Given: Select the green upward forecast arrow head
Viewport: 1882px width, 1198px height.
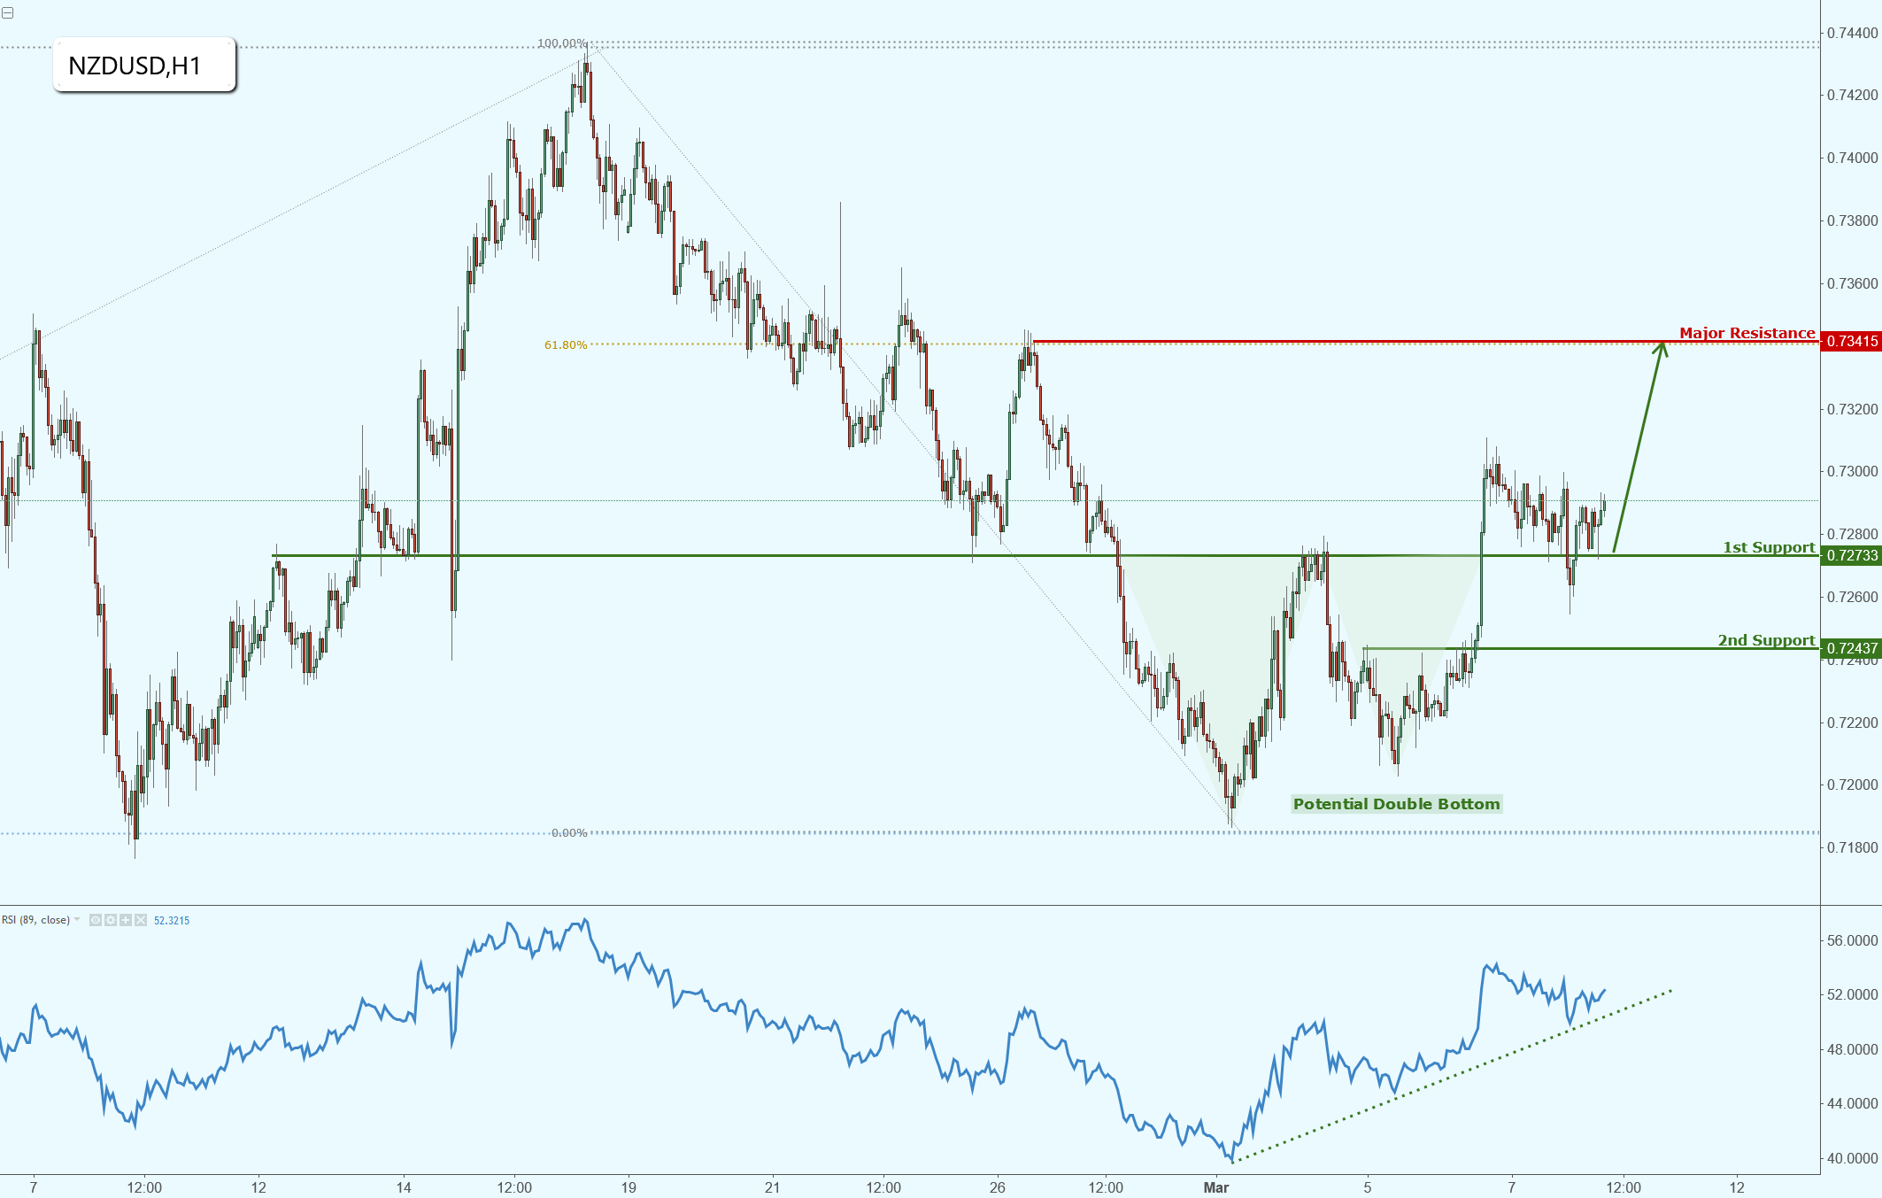Looking at the screenshot, I should (x=1662, y=349).
